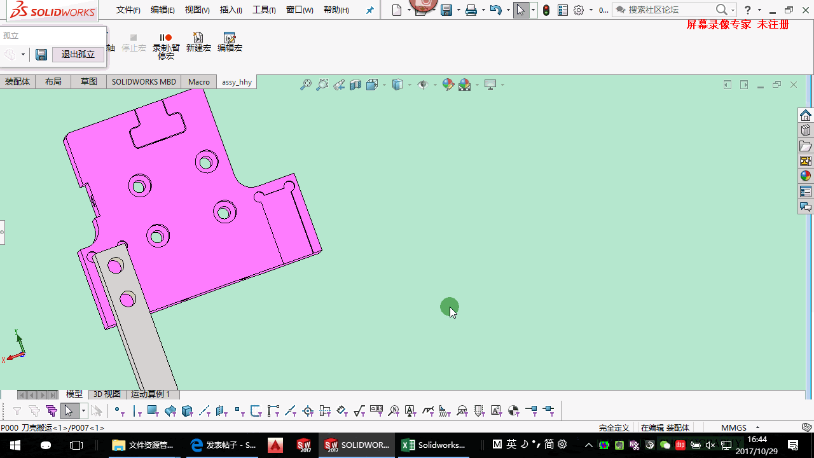Click Hide/Show Items eye icon

tap(422, 85)
